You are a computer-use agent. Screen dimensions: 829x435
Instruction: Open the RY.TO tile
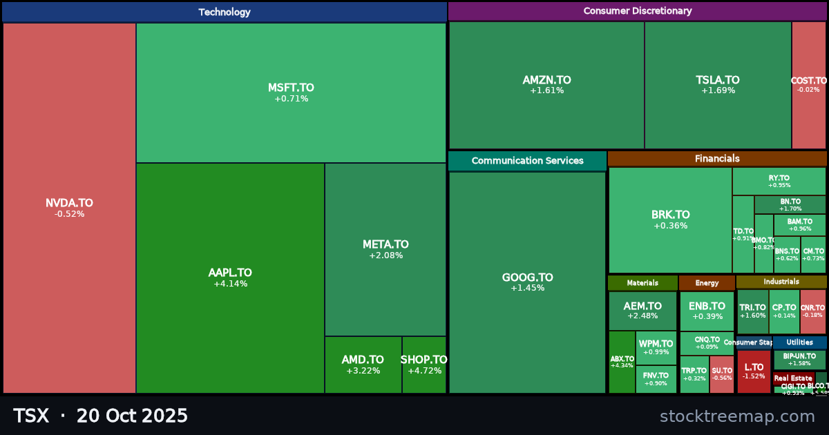tap(779, 181)
